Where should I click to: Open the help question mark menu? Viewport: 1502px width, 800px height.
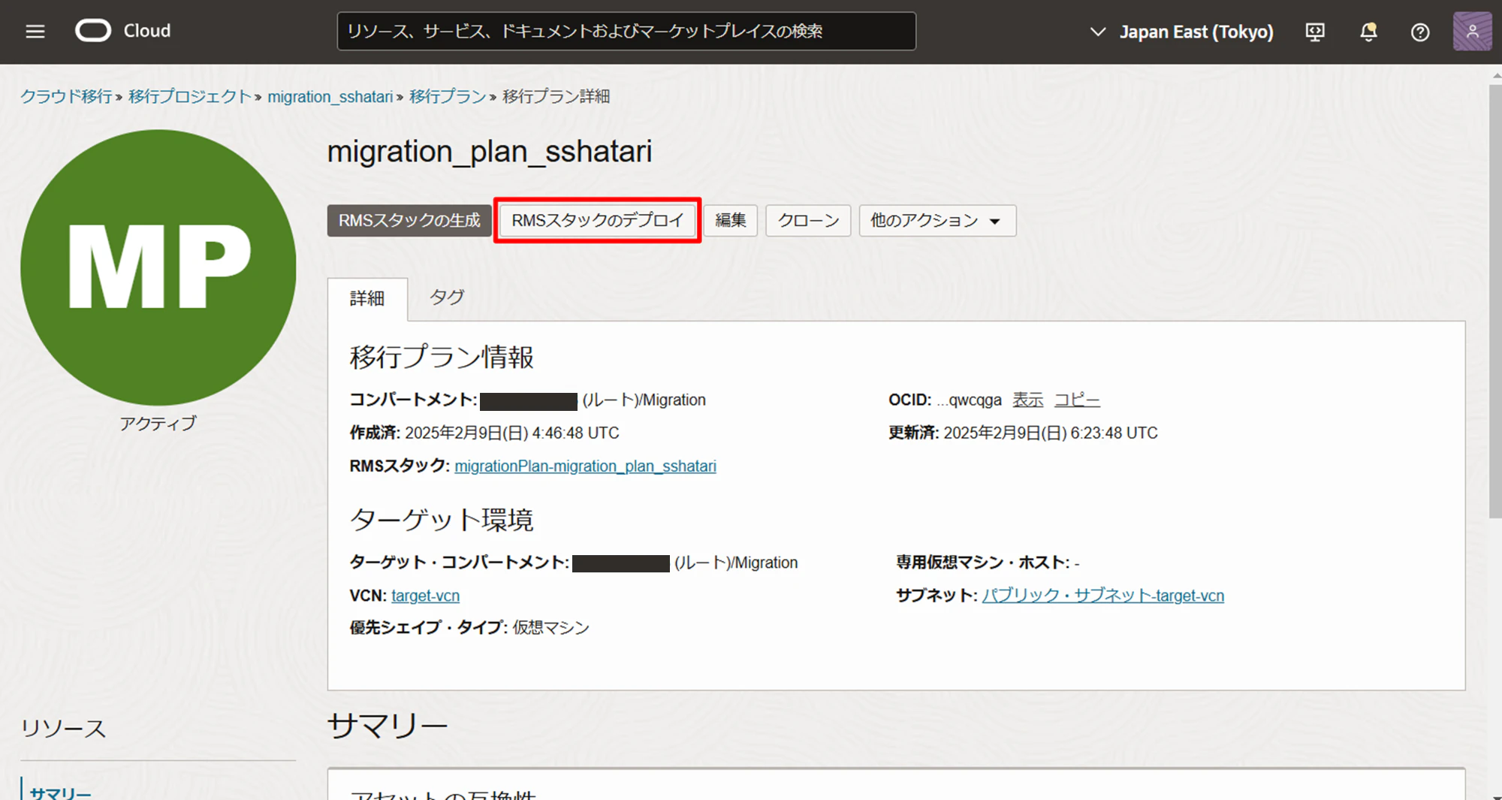pos(1419,32)
